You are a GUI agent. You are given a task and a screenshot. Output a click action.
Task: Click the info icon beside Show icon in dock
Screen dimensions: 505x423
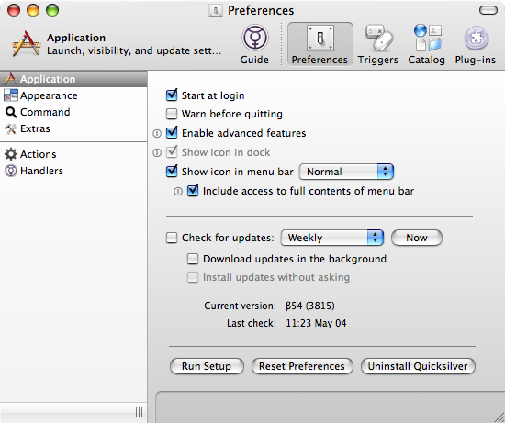point(157,152)
